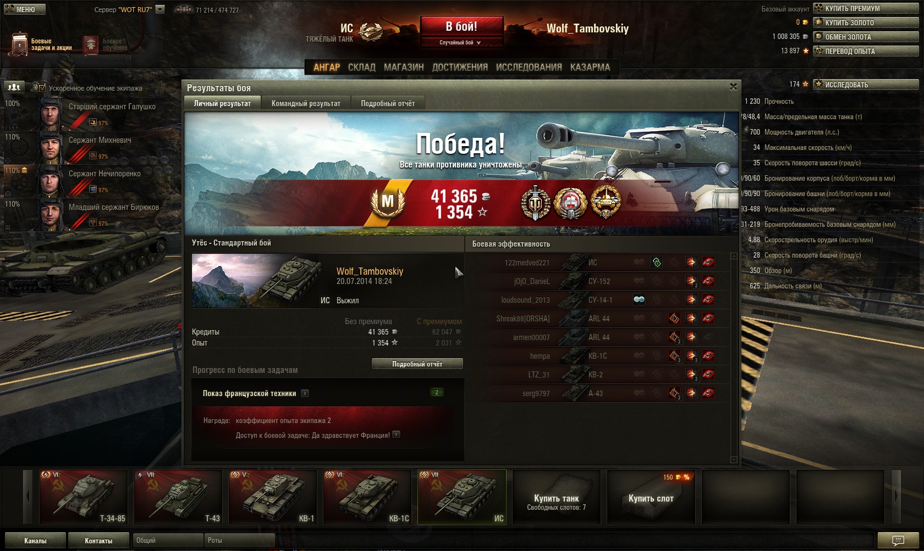Open the ИССЛЕДОВАНИЯ menu section
924x551 pixels.
tap(529, 67)
